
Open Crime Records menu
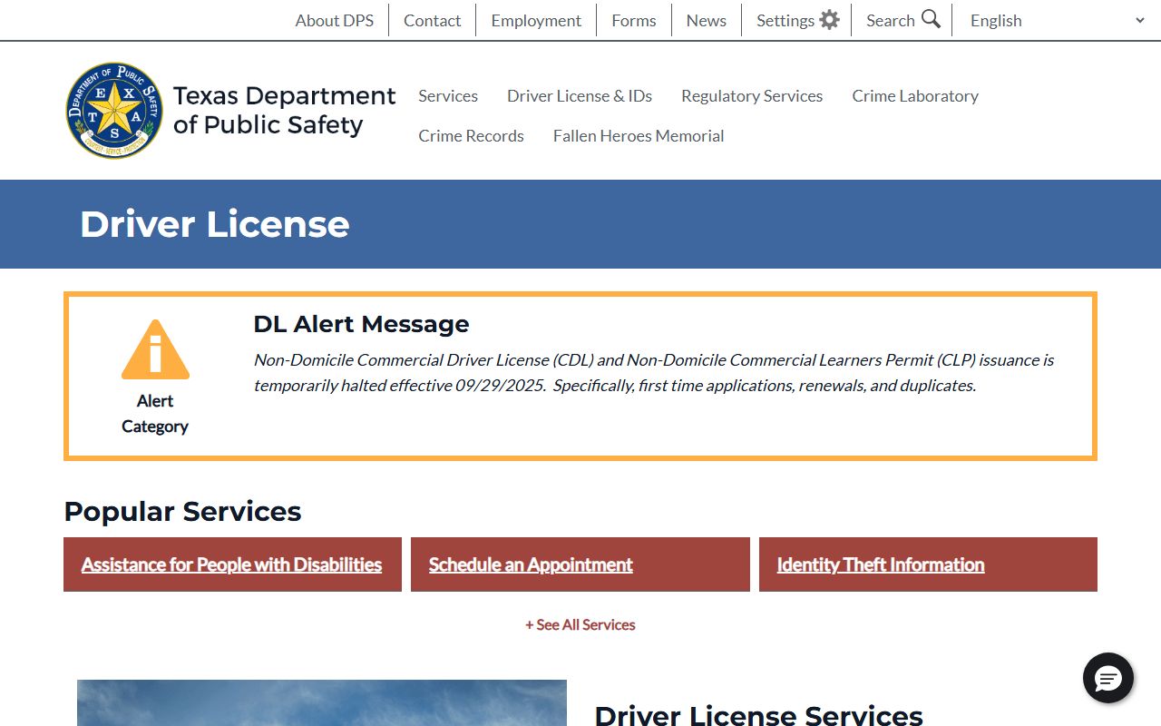[472, 135]
